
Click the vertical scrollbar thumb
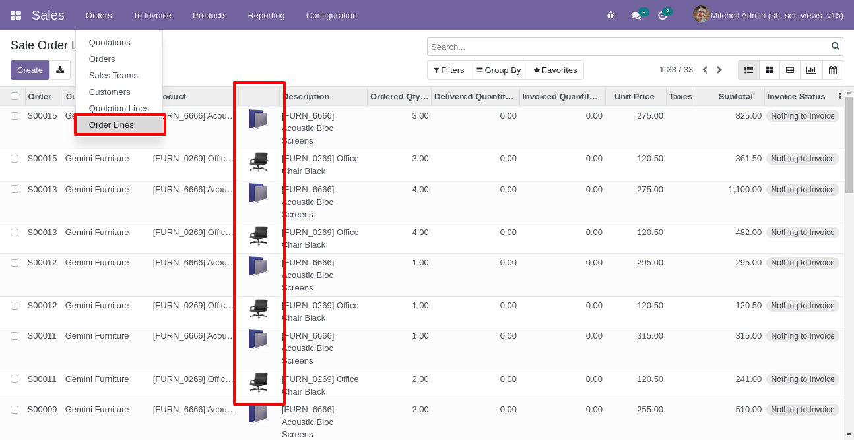pos(849,145)
